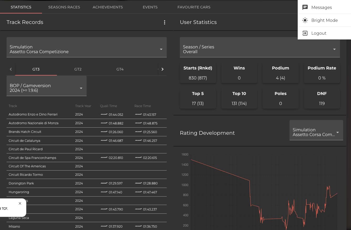Go to the Favourite Cars tab
Image resolution: width=351 pixels, height=230 pixels.
[194, 7]
